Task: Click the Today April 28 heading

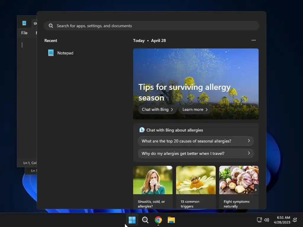Action: click(149, 40)
